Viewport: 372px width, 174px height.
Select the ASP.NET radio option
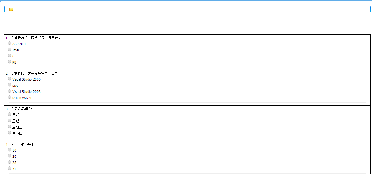click(10, 43)
